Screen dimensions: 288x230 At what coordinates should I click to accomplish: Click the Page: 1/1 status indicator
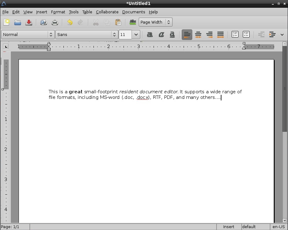[15, 227]
